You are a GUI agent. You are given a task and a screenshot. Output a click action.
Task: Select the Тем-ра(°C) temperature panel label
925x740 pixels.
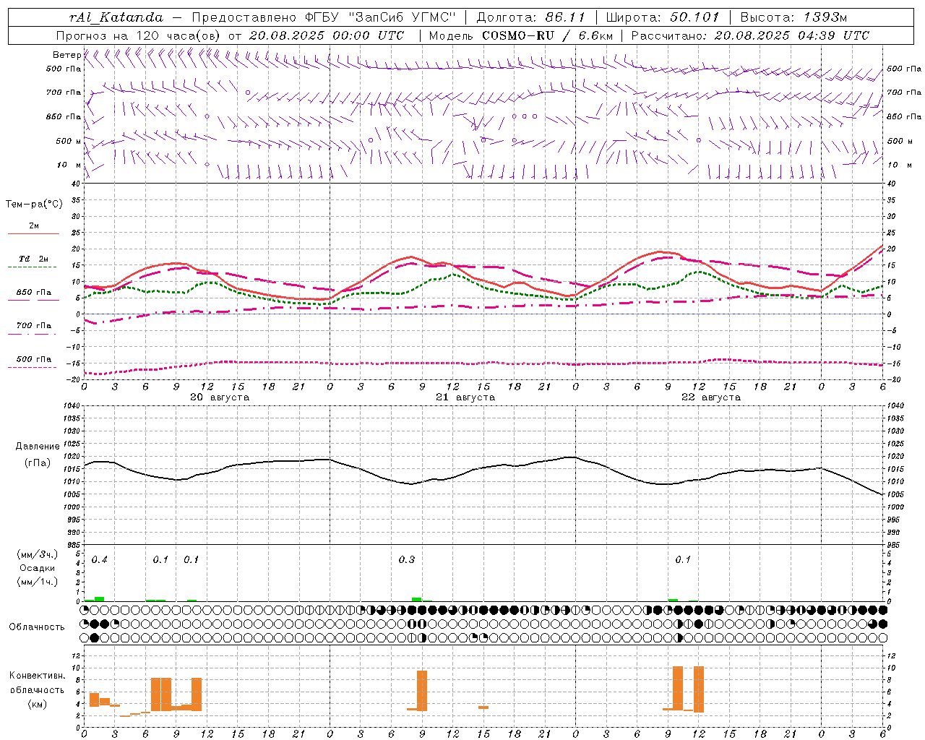click(34, 205)
